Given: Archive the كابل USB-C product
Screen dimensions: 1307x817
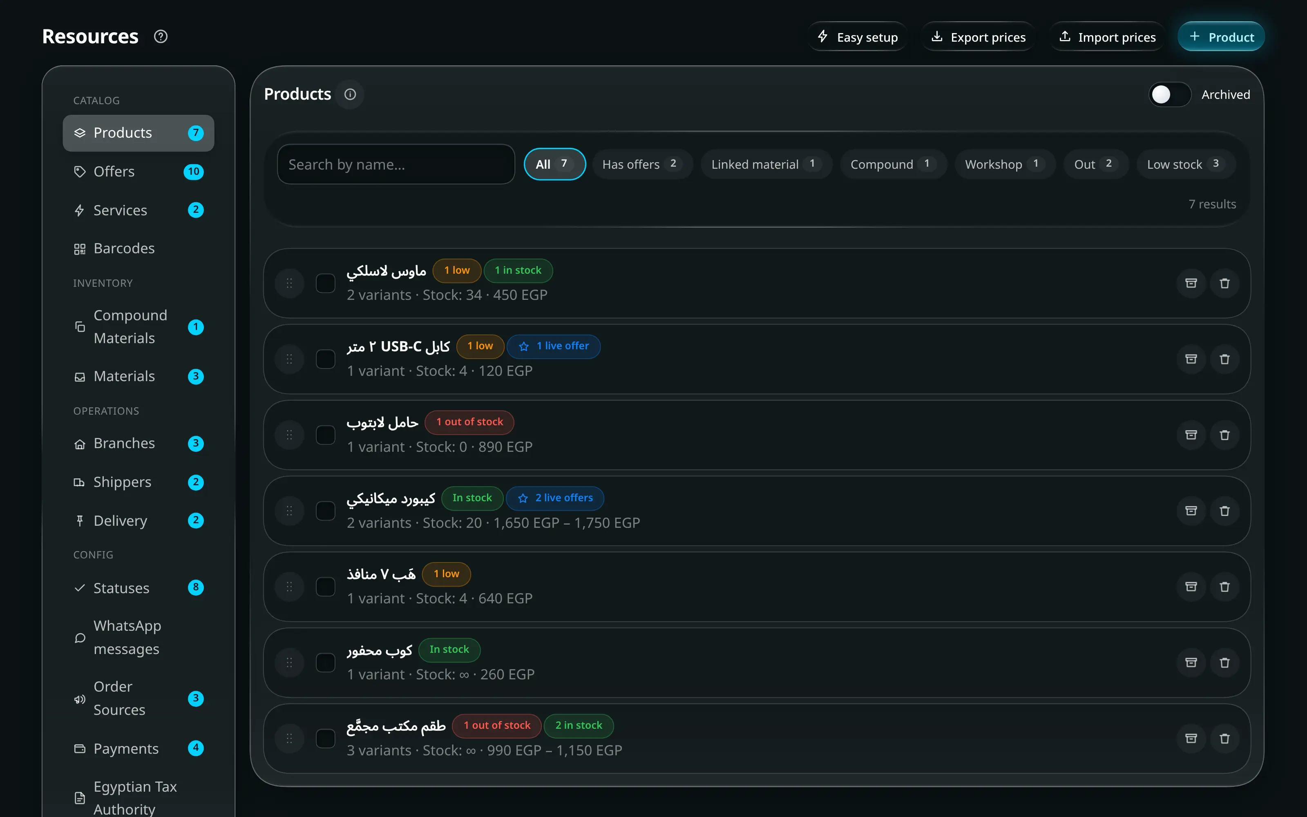Looking at the screenshot, I should pos(1191,359).
